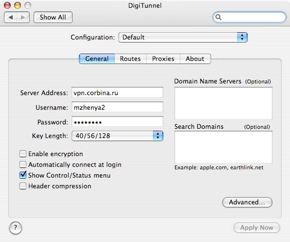Click the Server Address field

(x=117, y=92)
